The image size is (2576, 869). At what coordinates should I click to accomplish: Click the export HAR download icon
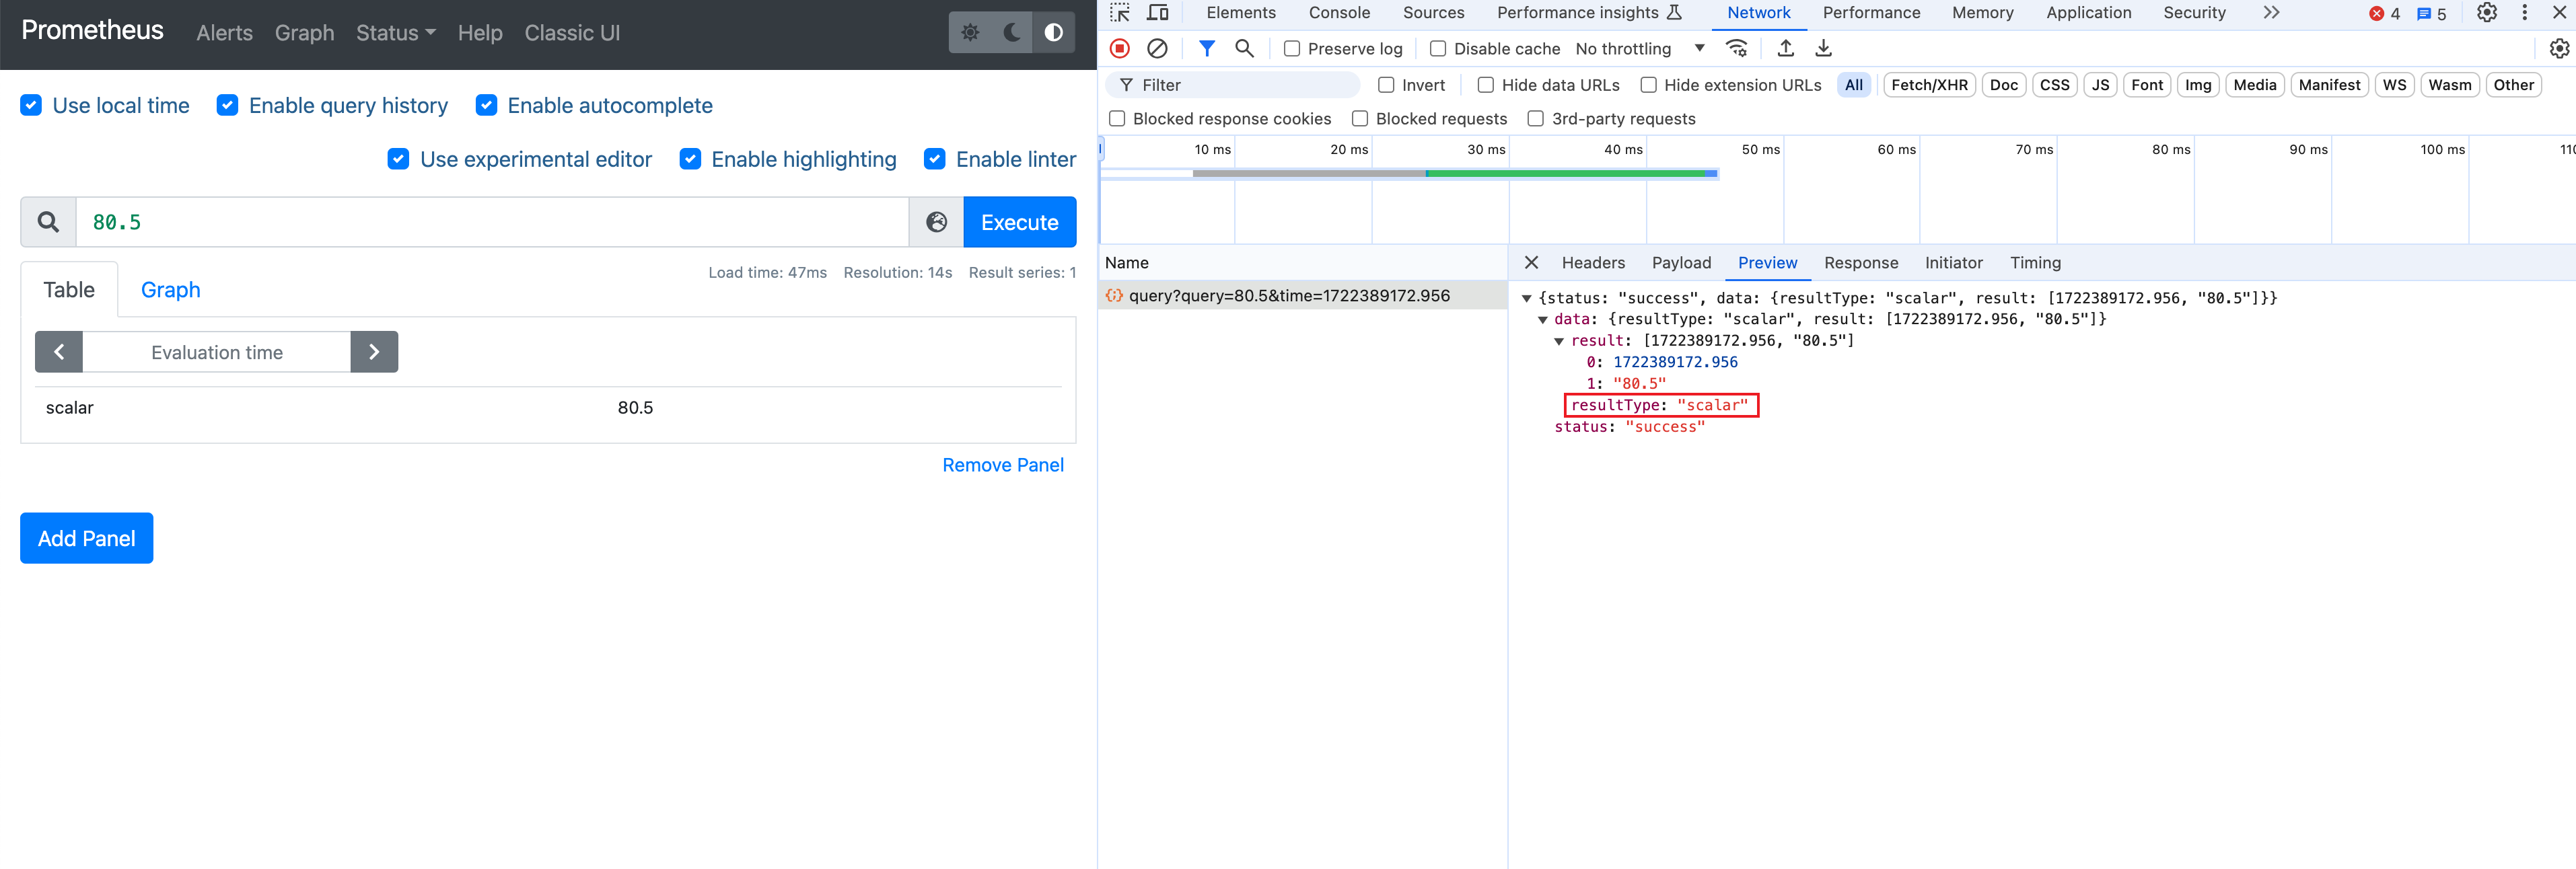point(1823,48)
